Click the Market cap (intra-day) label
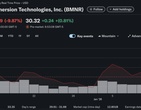Screen dimensions: 141x110 87,107
